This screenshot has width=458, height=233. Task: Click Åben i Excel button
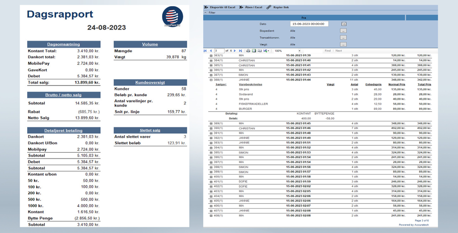251,7
